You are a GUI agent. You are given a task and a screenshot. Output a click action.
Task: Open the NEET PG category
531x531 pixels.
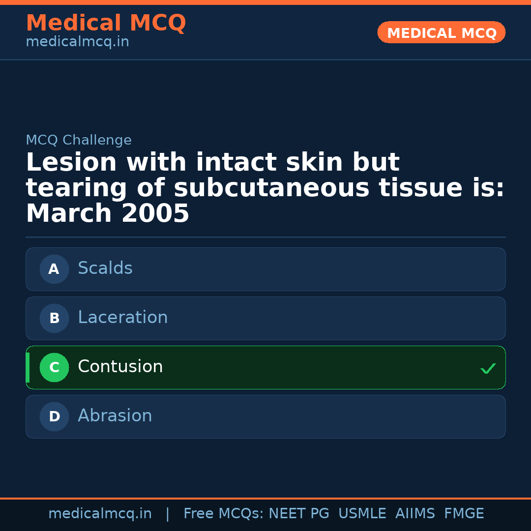point(298,513)
